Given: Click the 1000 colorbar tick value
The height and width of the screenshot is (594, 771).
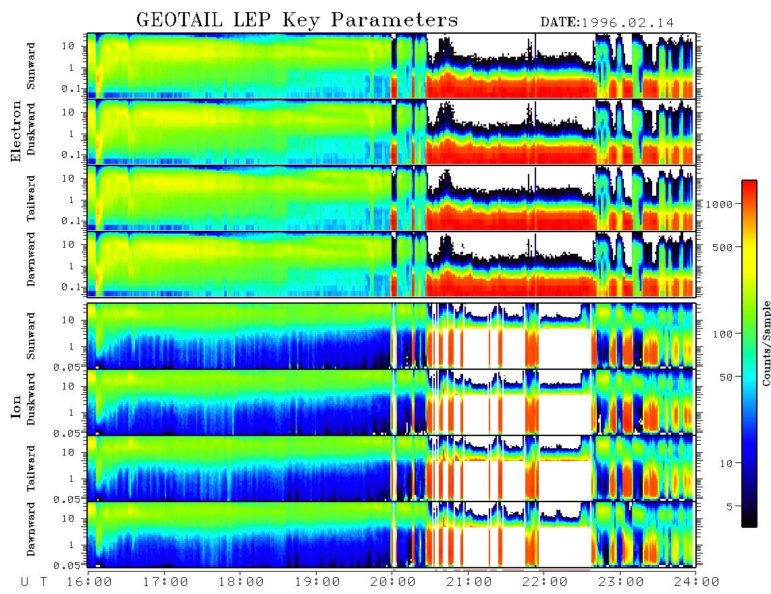Looking at the screenshot, I should pos(719,204).
